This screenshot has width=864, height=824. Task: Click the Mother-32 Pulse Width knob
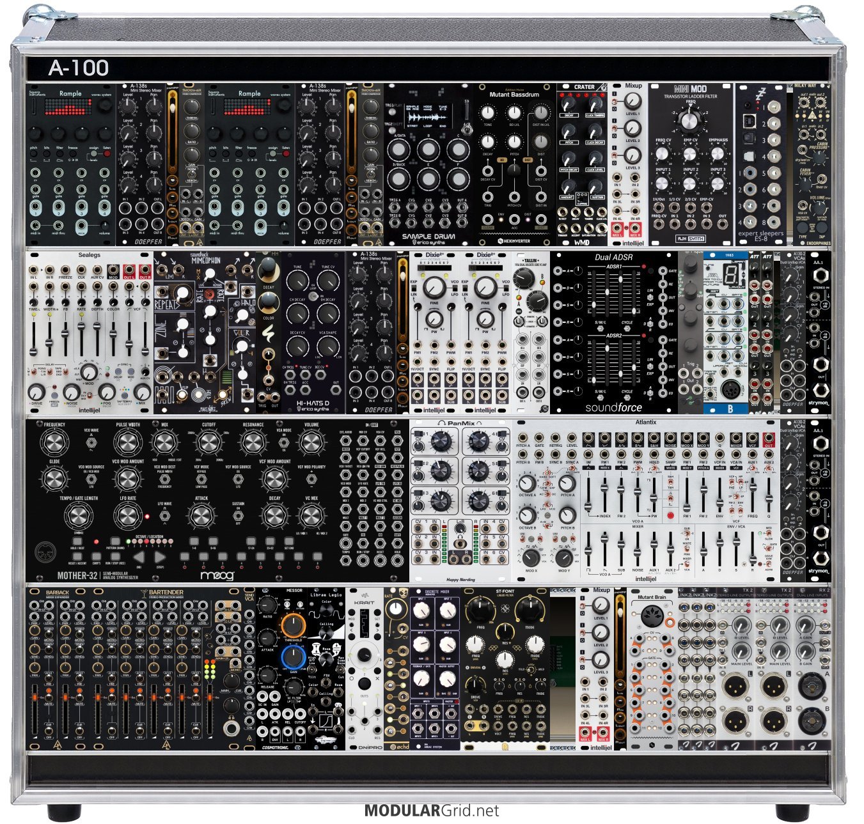coord(128,442)
